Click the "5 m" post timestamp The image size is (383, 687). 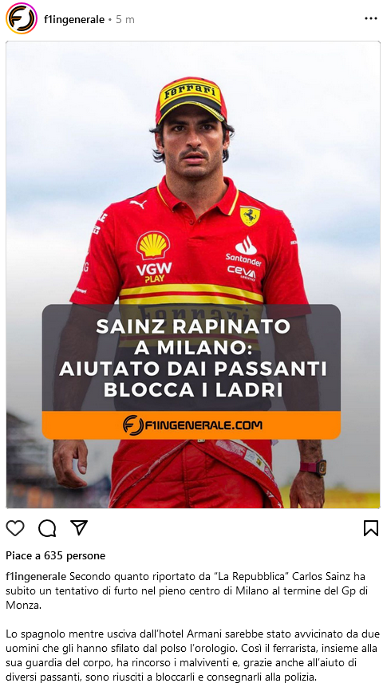(x=125, y=20)
